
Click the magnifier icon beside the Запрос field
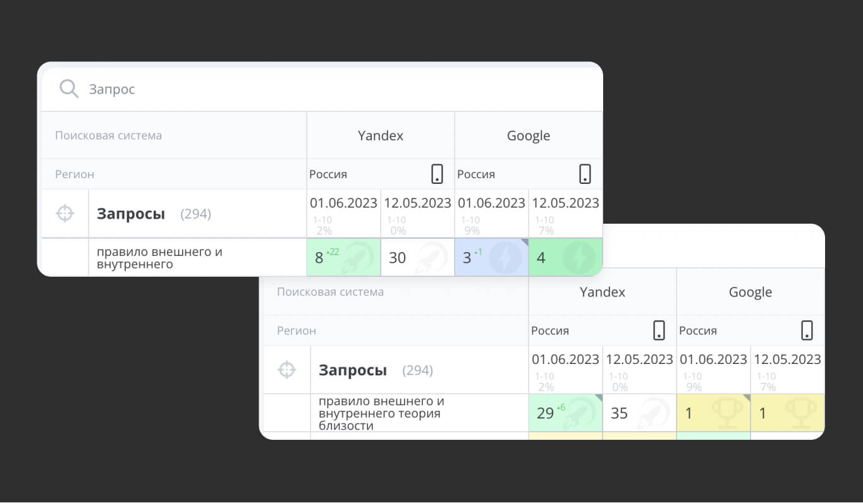tap(69, 89)
